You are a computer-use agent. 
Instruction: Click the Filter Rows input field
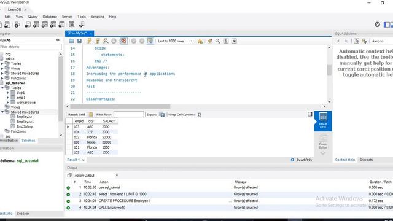[x=129, y=115]
